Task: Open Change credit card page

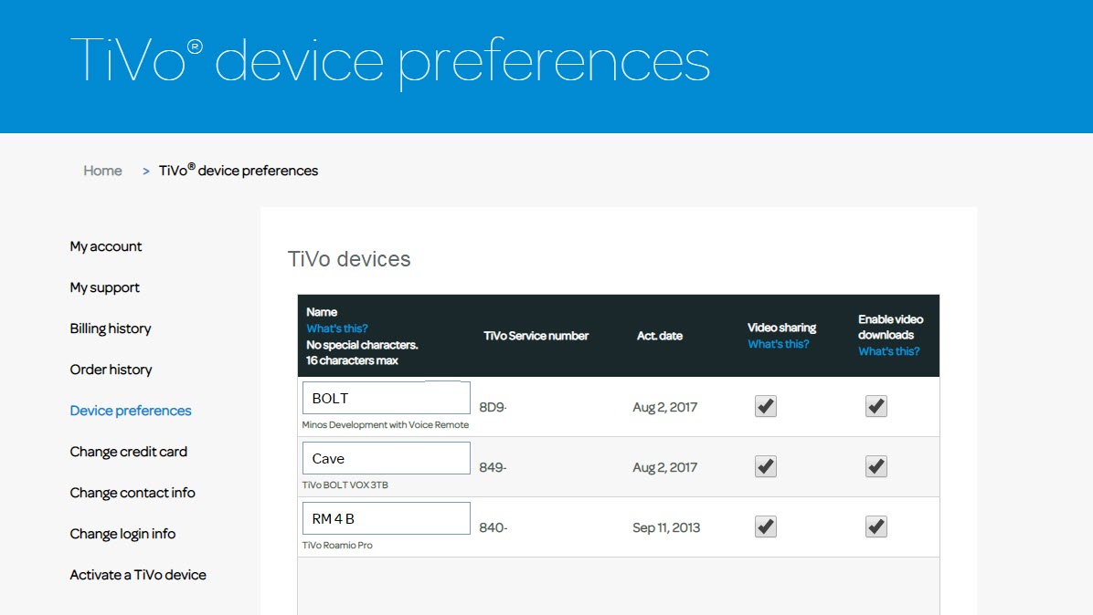Action: [x=128, y=452]
